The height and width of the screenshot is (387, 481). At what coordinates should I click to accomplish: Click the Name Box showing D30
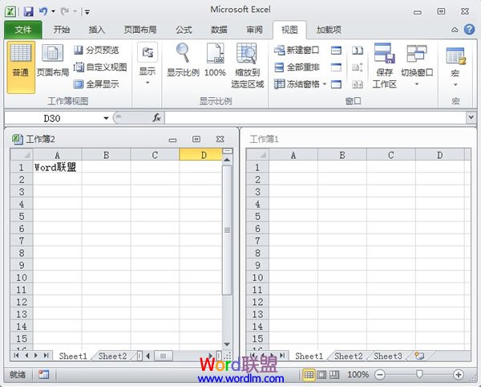coord(52,118)
